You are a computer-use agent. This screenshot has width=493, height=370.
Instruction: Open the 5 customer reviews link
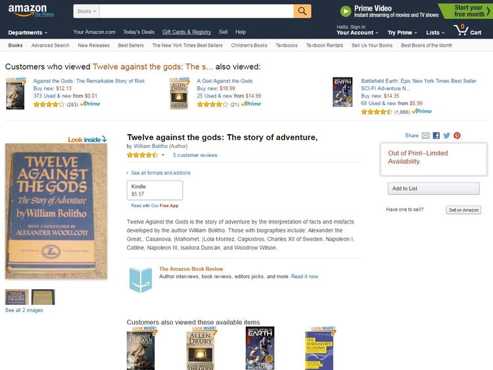tap(195, 155)
